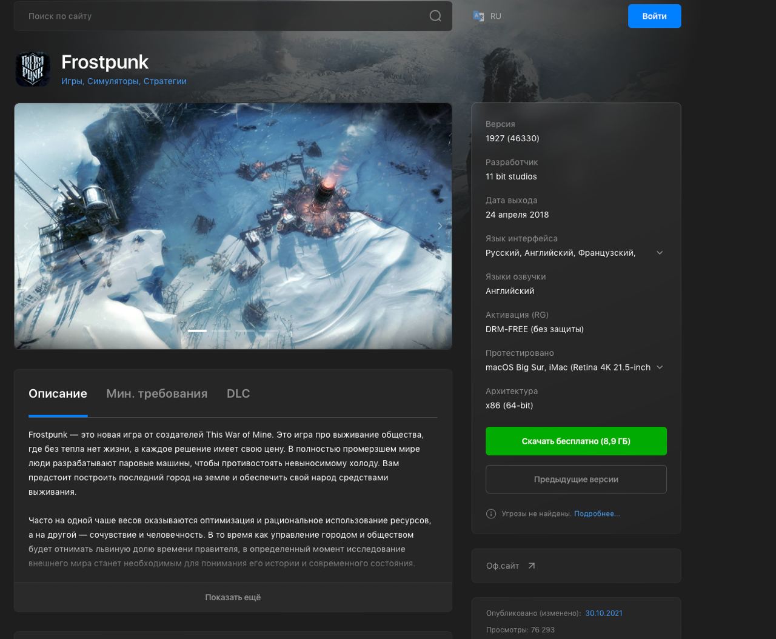Go to the next screenshot with right arrow

pyautogui.click(x=440, y=226)
